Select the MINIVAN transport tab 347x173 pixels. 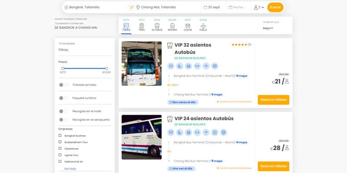point(172,26)
